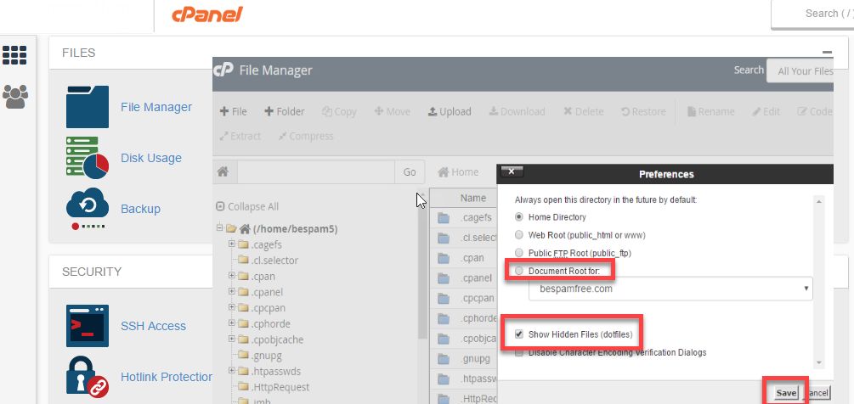Open the File Manager text link
The image size is (854, 404).
point(156,107)
